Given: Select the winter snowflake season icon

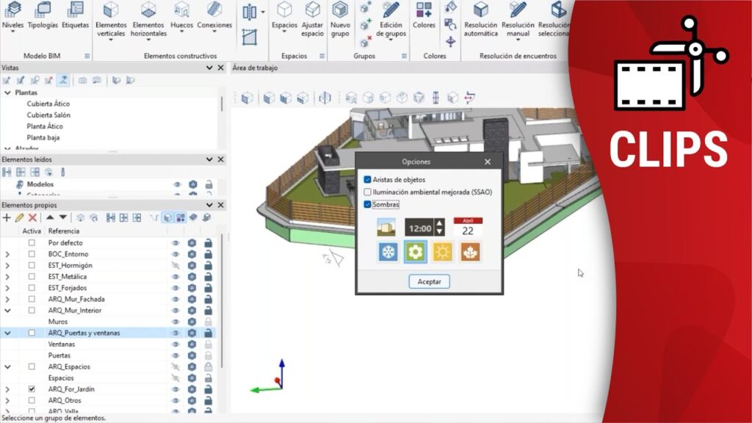Looking at the screenshot, I should click(x=388, y=253).
